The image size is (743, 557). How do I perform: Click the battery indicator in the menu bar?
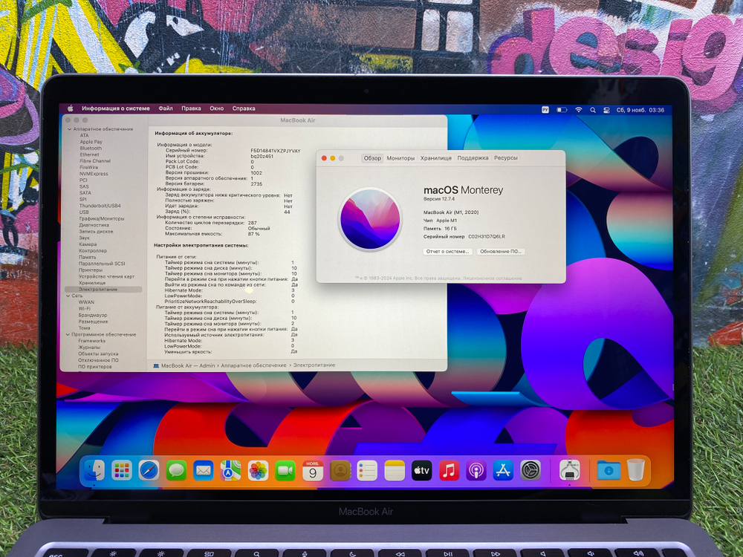coord(562,108)
